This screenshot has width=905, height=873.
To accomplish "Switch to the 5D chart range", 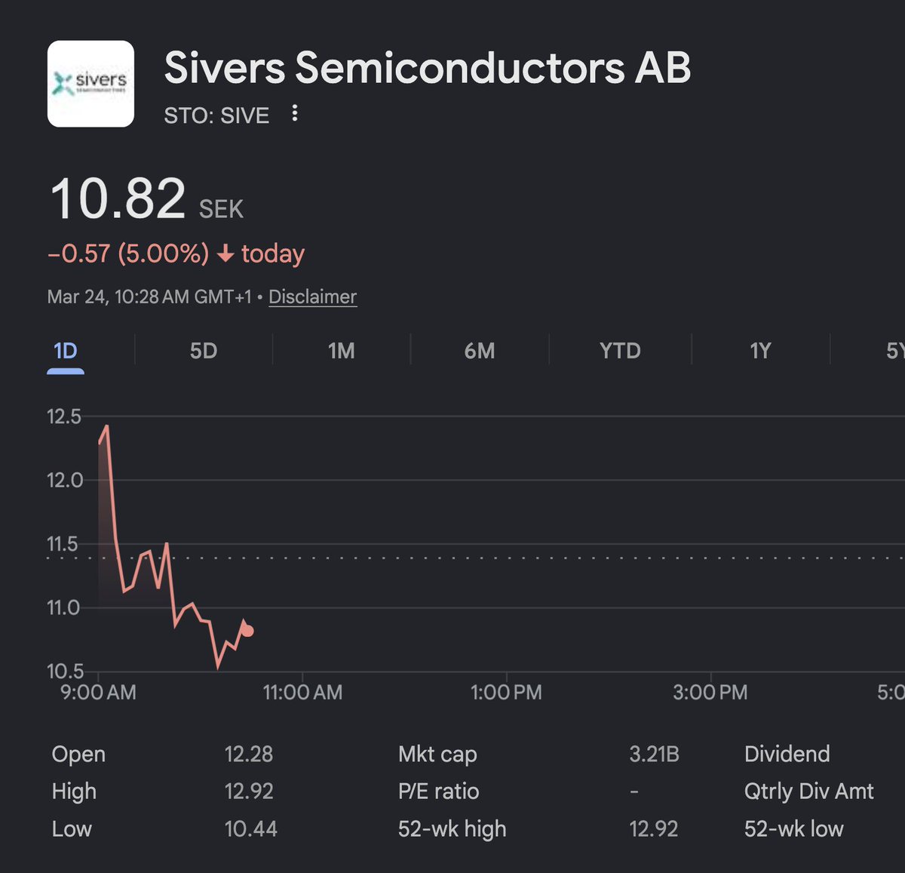I will 204,351.
